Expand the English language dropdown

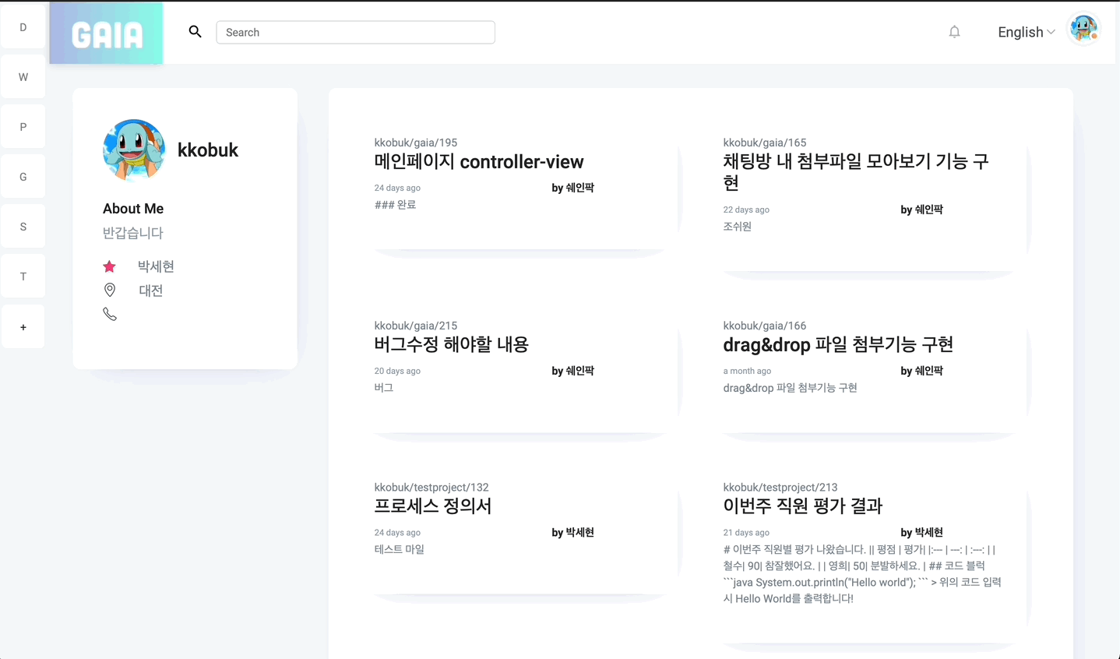click(x=1026, y=32)
